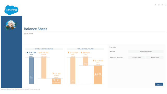This screenshot has height=94, width=167.
Task: Click the blue Current Assets bar
Action: click(31, 71)
